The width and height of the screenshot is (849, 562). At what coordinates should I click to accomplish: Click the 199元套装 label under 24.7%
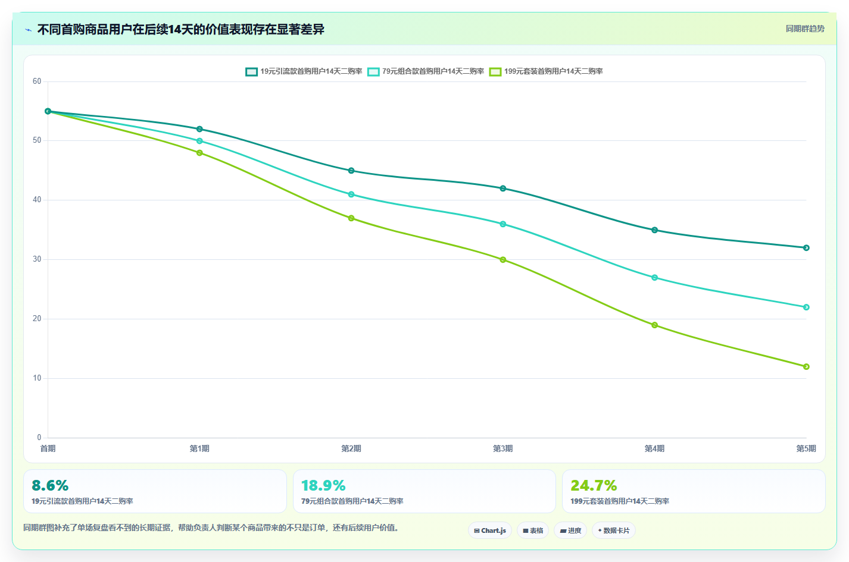(x=620, y=501)
